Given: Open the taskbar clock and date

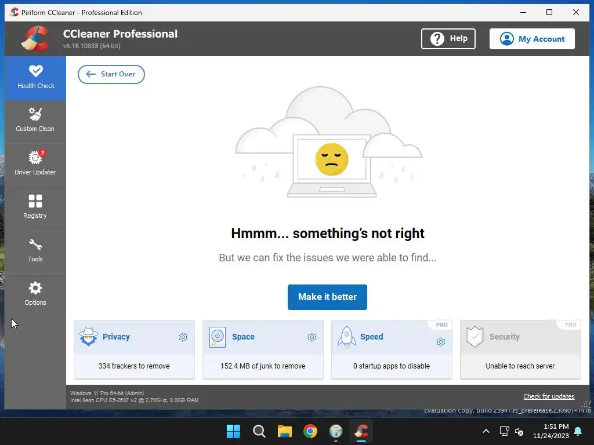Looking at the screenshot, I should click(x=551, y=431).
